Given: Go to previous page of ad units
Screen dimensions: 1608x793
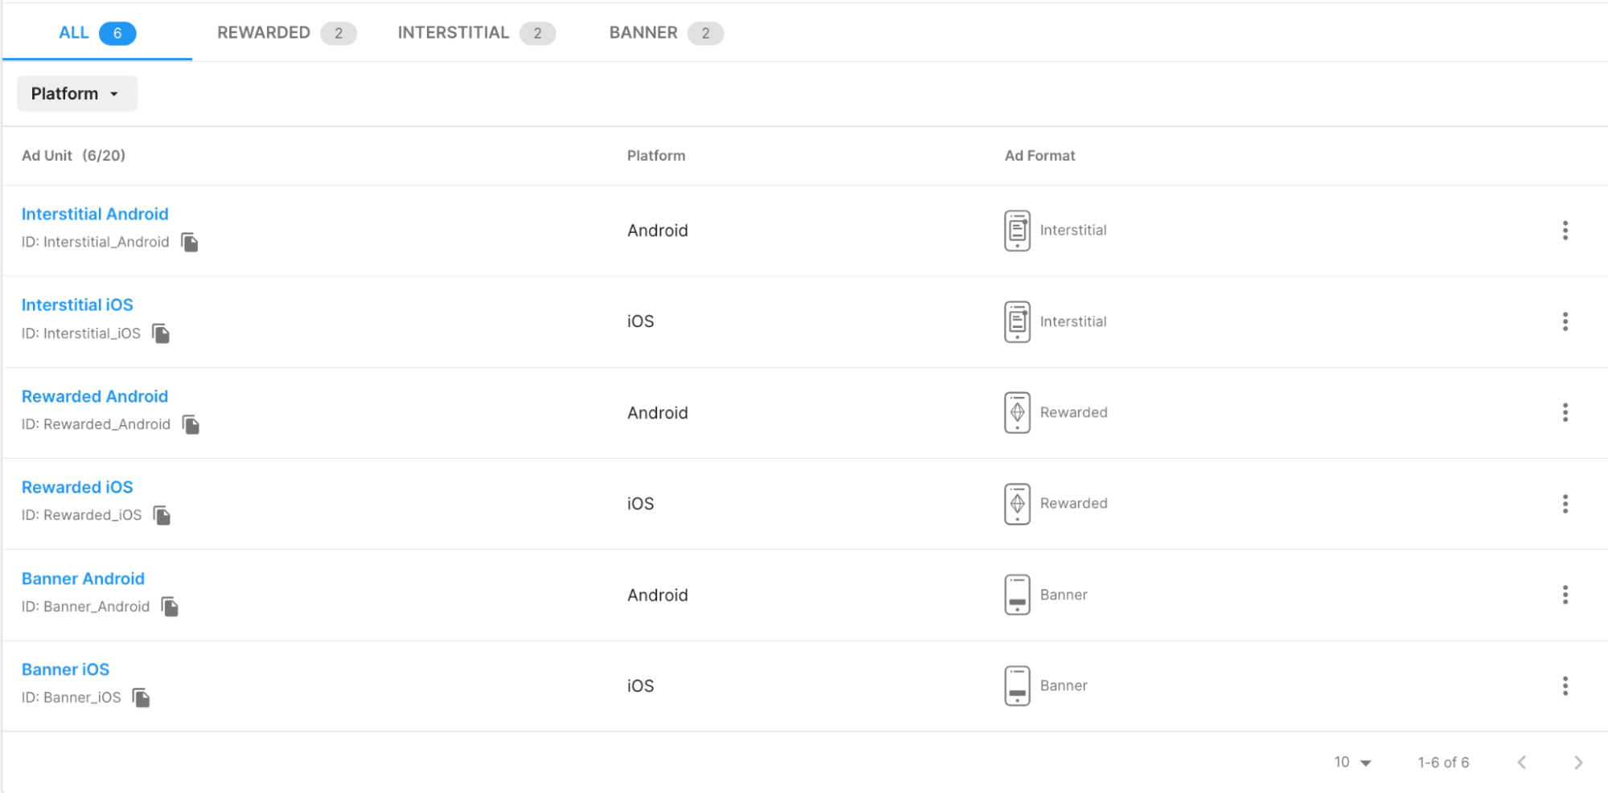Looking at the screenshot, I should pyautogui.click(x=1521, y=762).
